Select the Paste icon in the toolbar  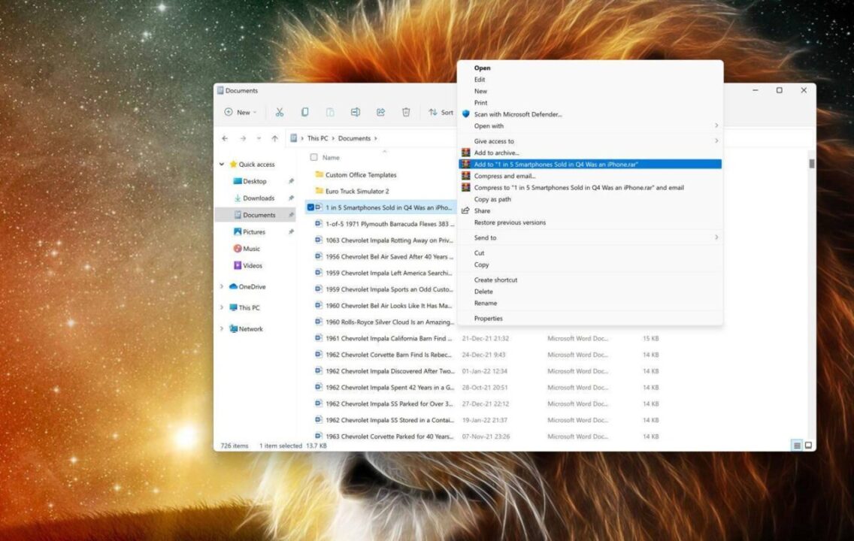330,111
